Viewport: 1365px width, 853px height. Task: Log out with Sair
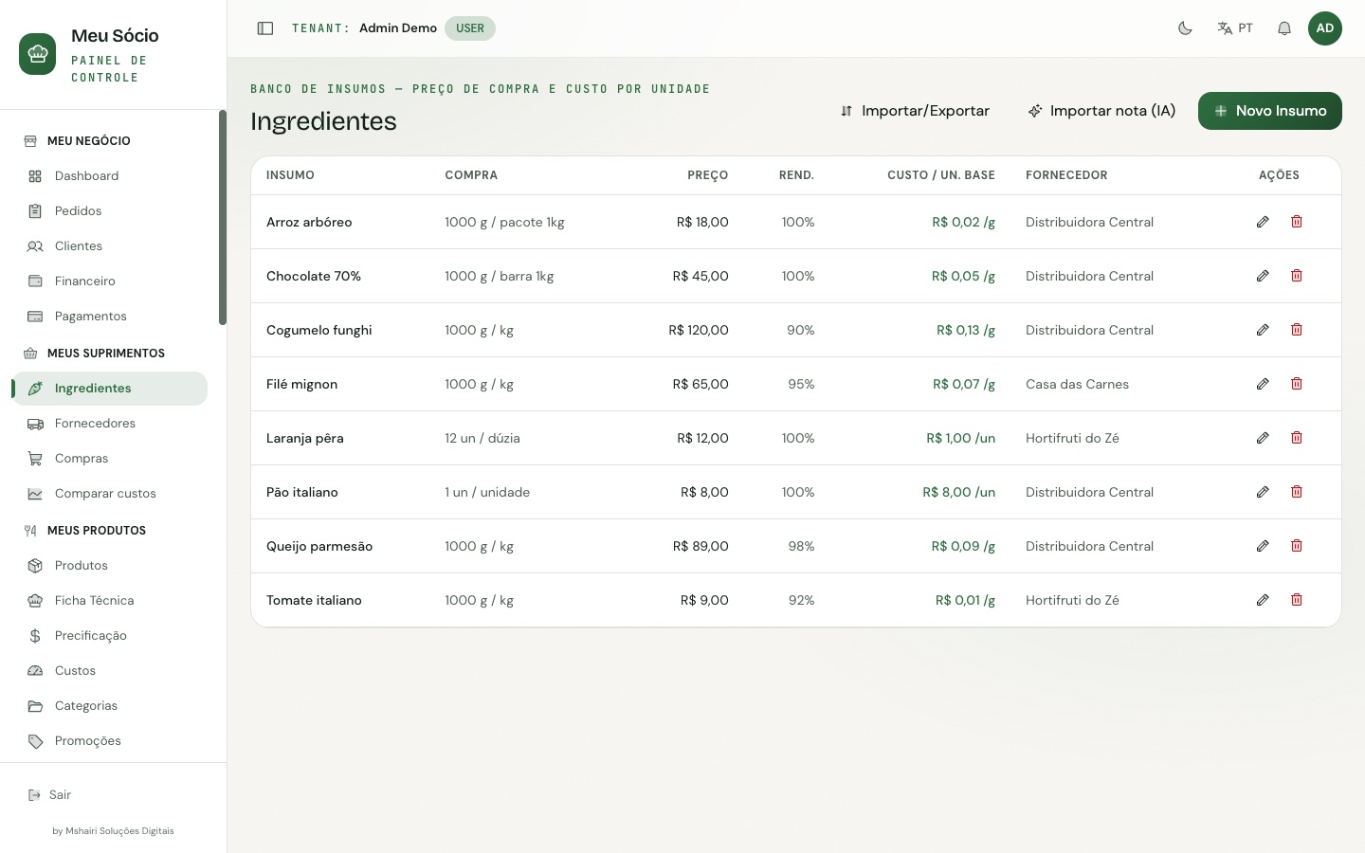49,795
